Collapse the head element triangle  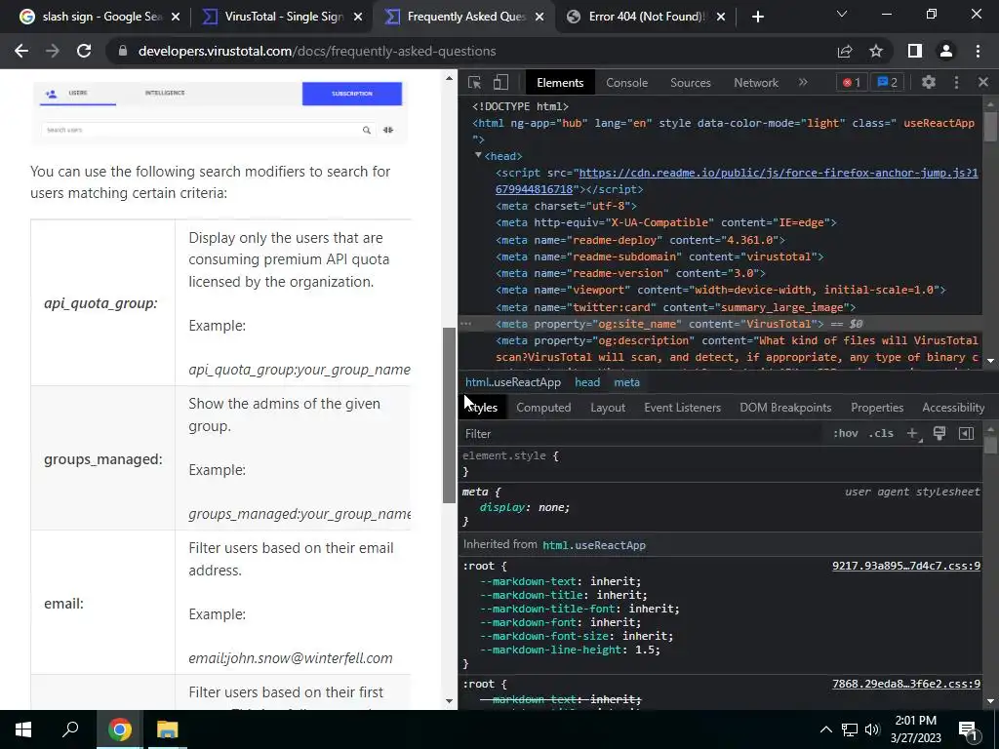pyautogui.click(x=478, y=155)
